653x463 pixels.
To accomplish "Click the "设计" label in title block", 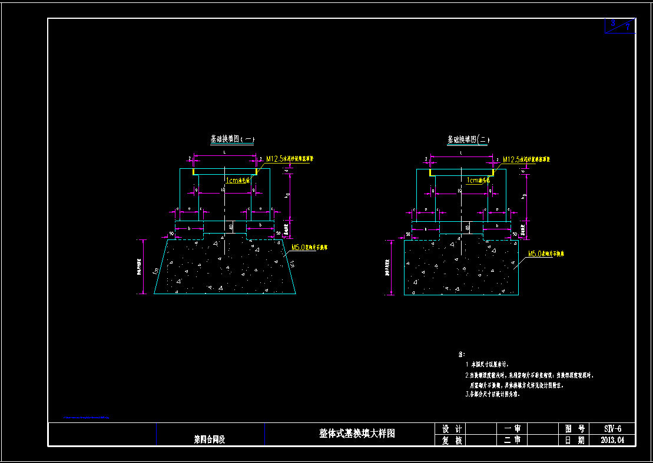I will [x=452, y=429].
